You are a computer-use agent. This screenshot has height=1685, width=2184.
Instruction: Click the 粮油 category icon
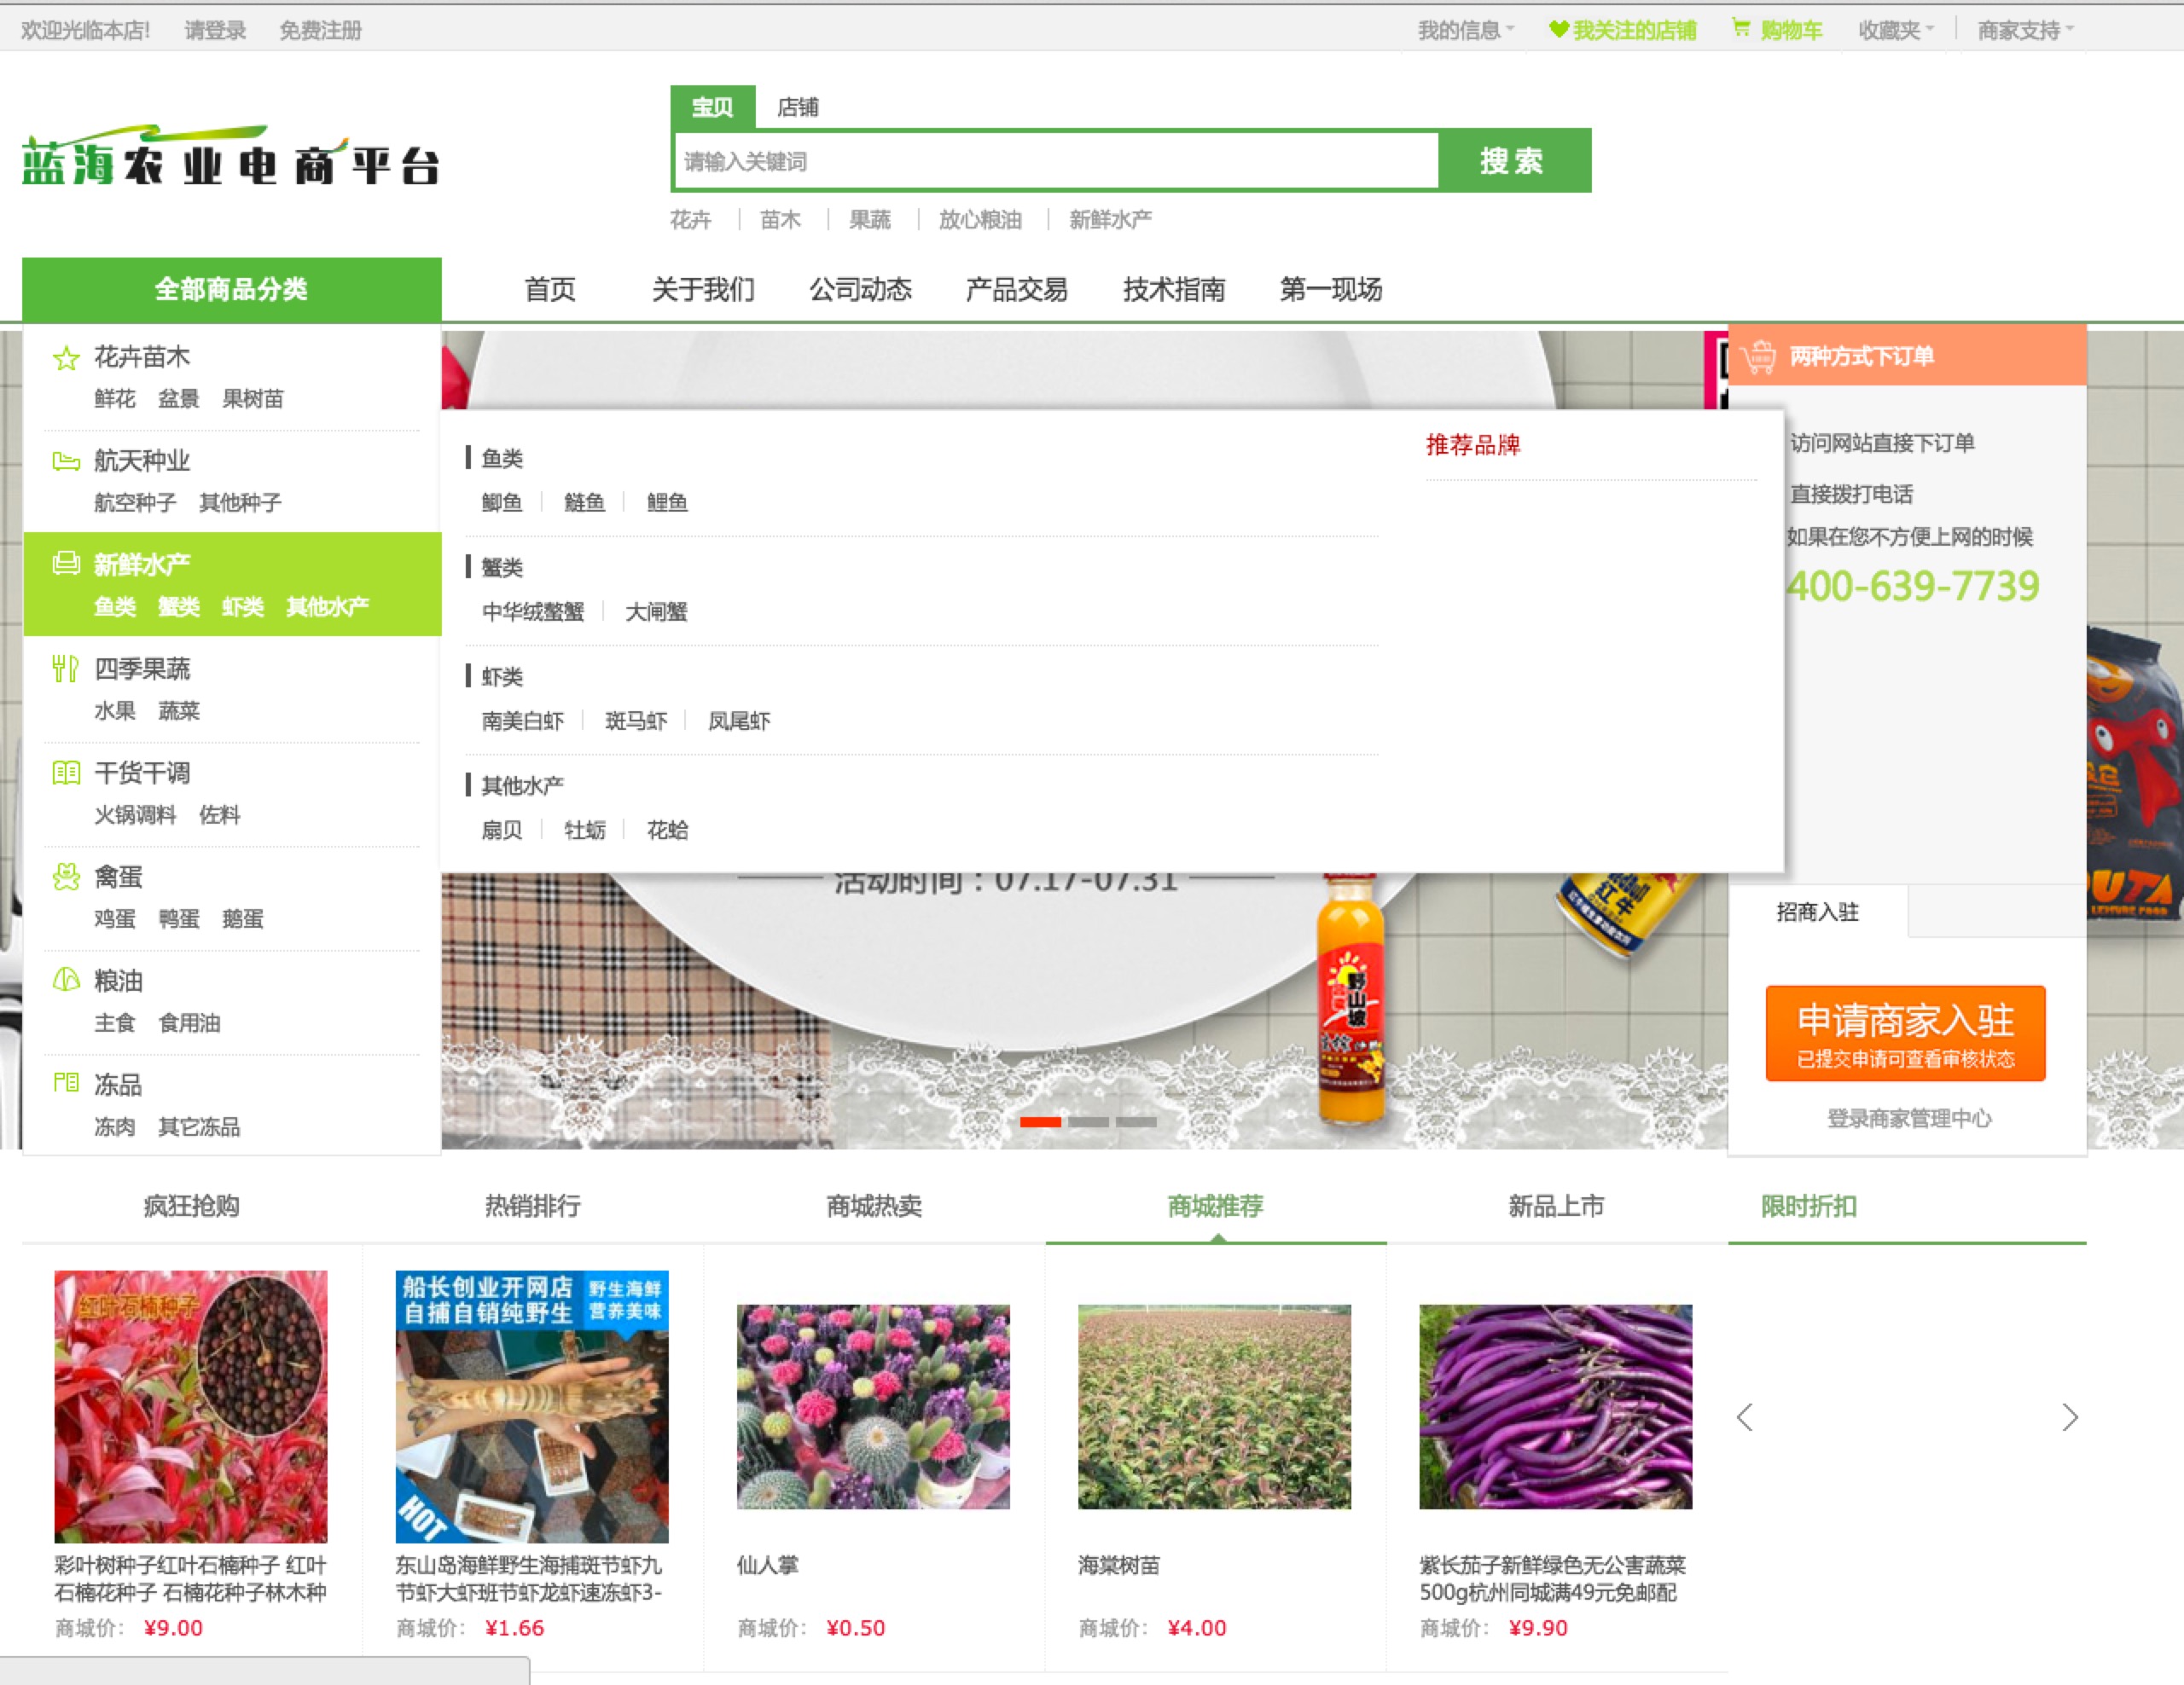[65, 981]
